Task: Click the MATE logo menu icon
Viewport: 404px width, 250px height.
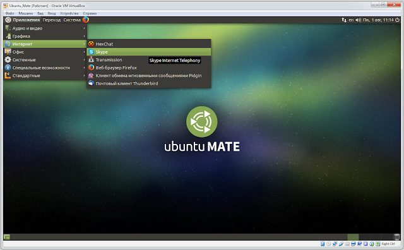Action: click(x=8, y=20)
